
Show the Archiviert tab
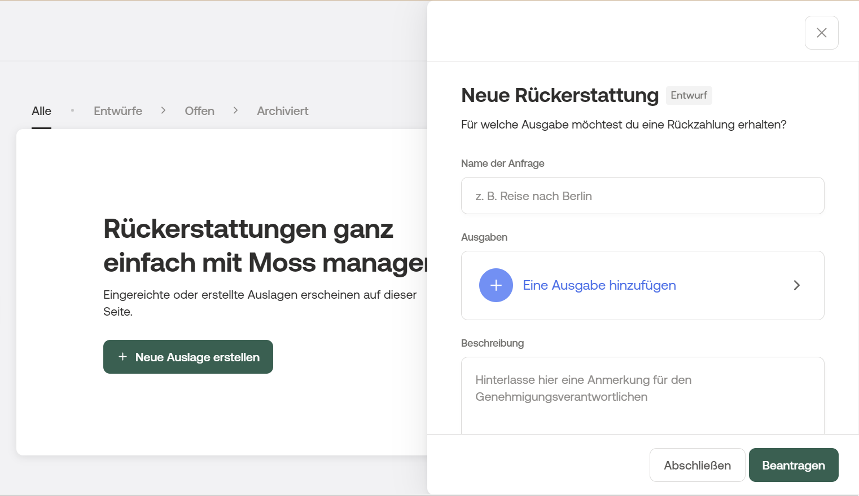tap(283, 111)
